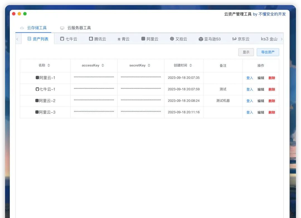Click the masked accessKey of 阿里云-1
301x218 pixels.
pos(94,77)
